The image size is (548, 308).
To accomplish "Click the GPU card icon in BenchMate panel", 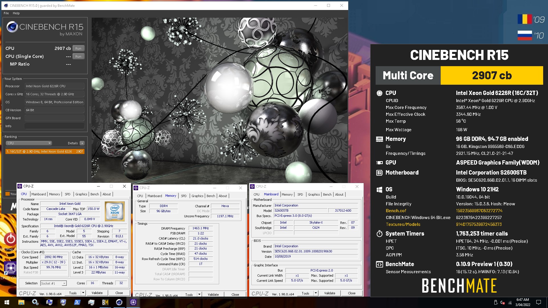I will tap(379, 163).
